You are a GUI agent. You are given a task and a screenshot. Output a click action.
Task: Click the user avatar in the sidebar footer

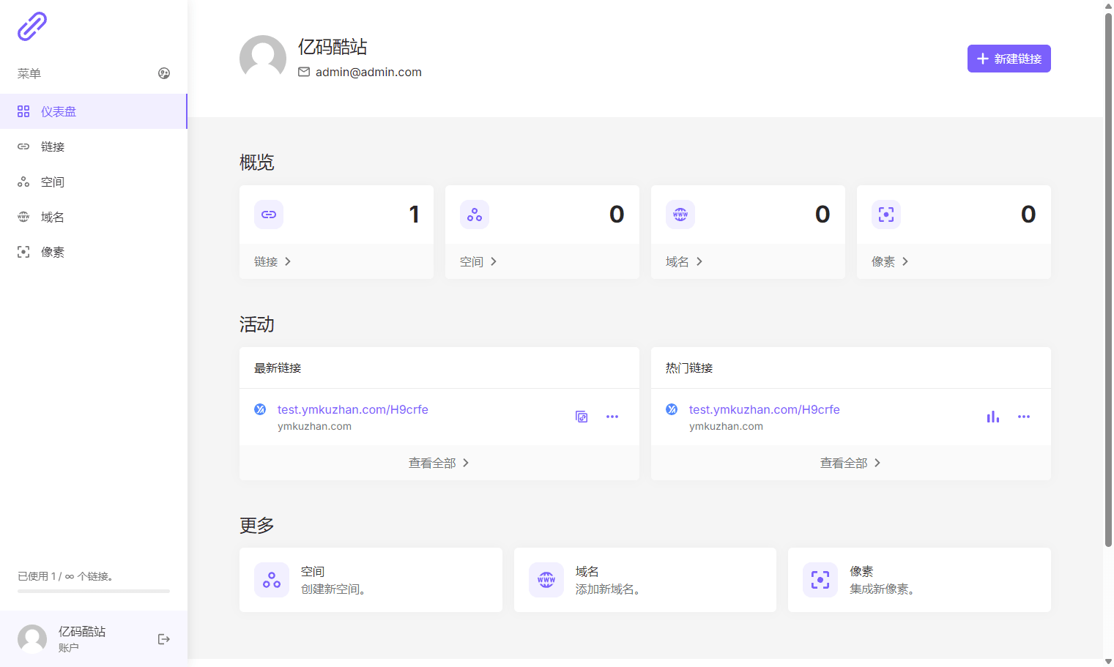coord(32,639)
